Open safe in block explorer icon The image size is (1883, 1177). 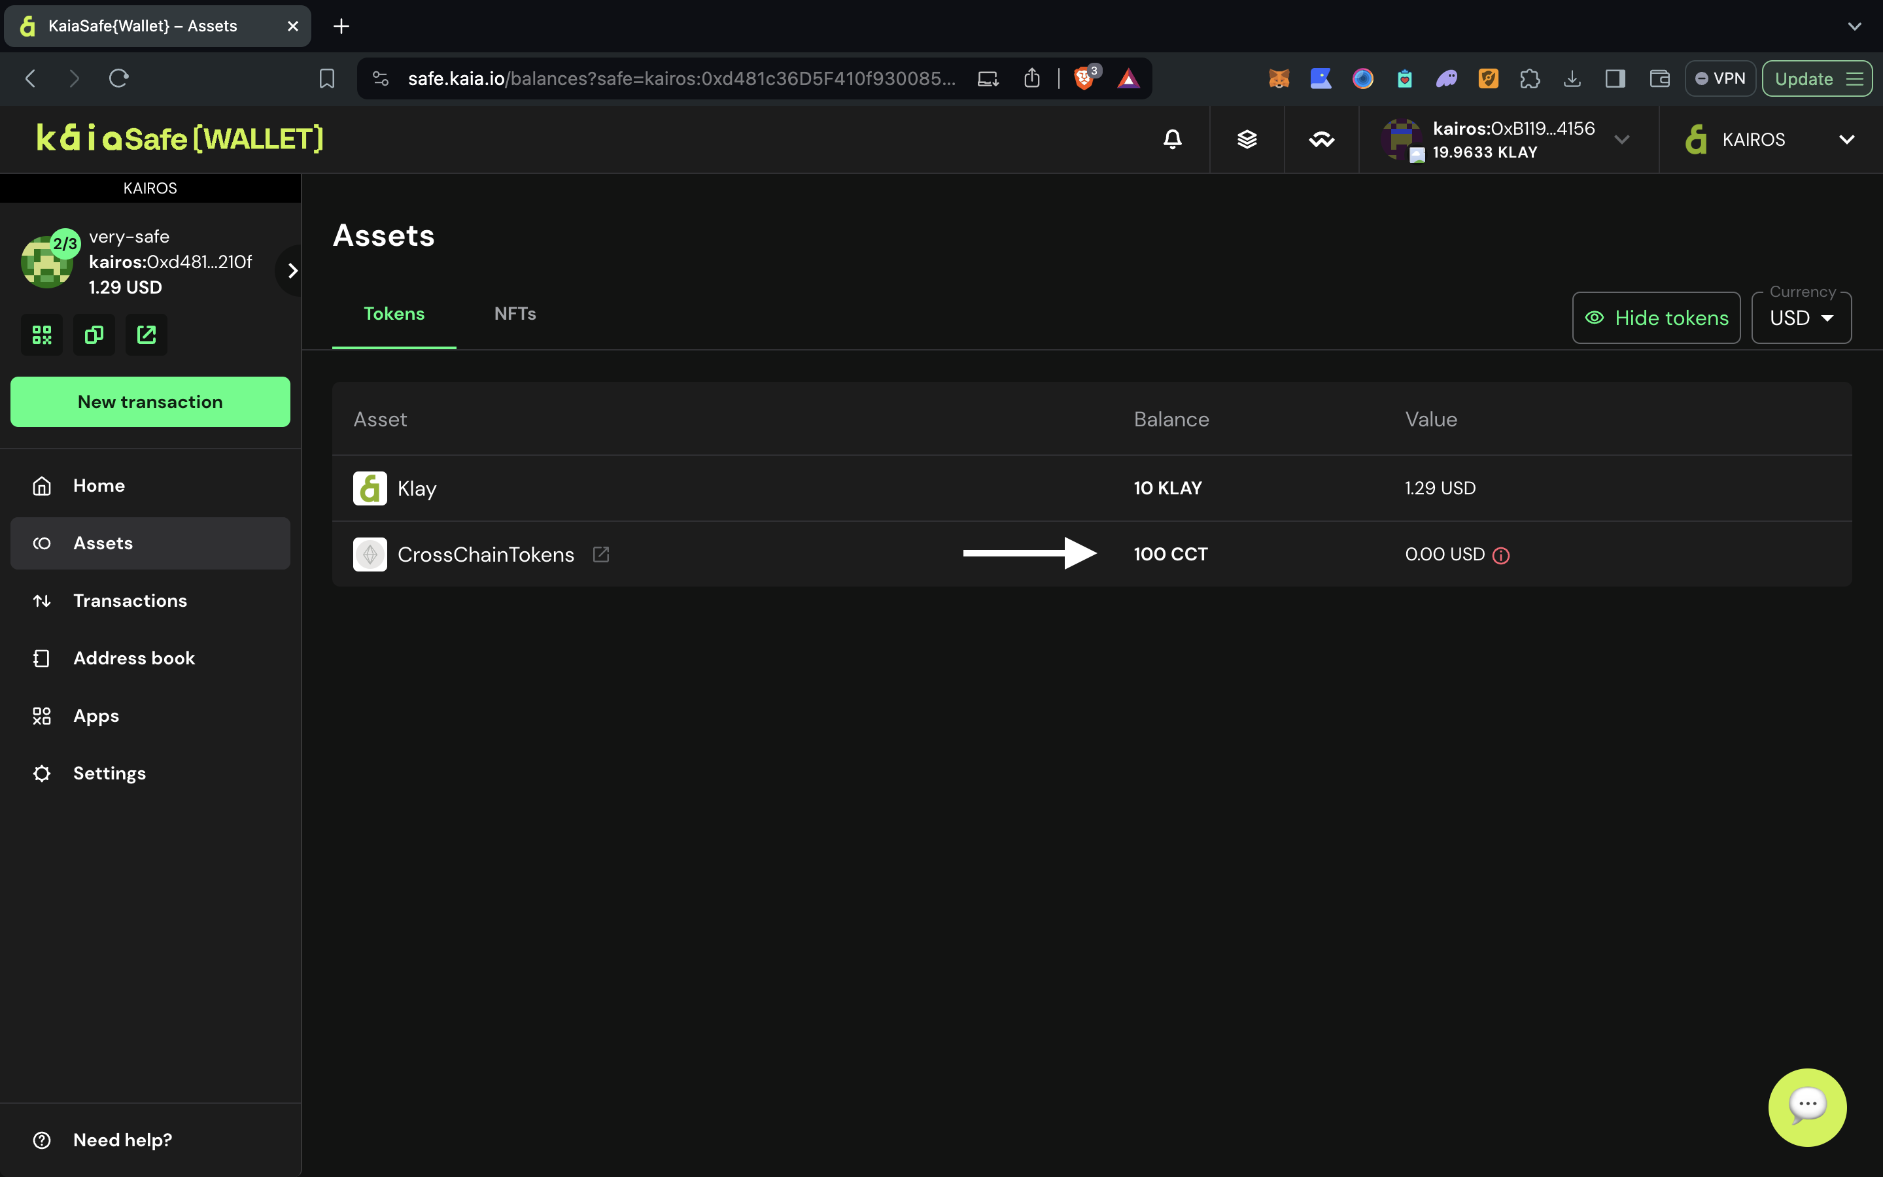point(147,335)
